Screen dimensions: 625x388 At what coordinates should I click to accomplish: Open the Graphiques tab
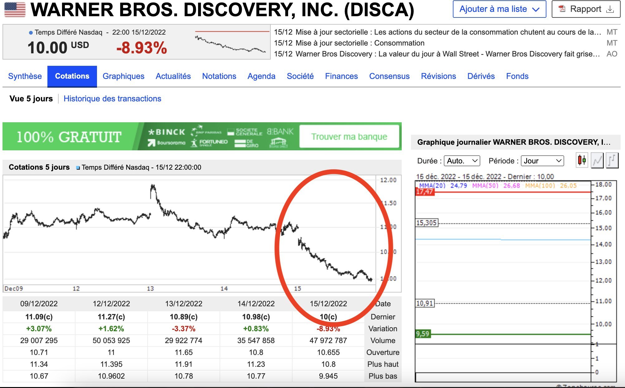pyautogui.click(x=124, y=76)
